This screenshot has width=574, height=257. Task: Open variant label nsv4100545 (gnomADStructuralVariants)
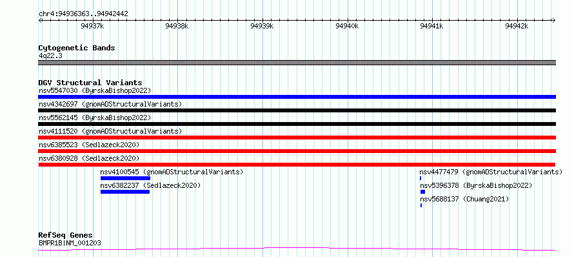coord(172,172)
